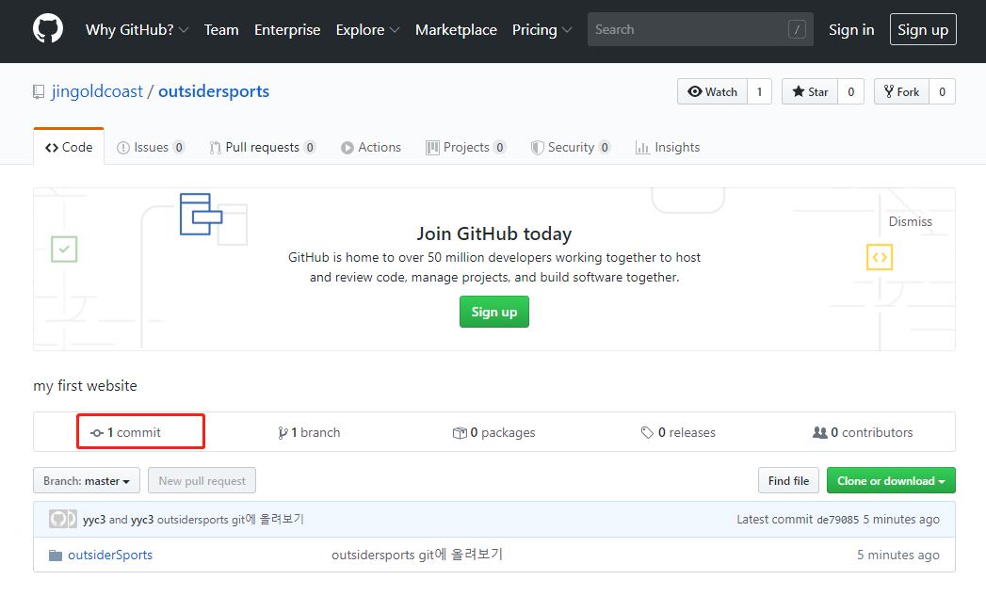The image size is (986, 596).
Task: Click the GitHub octocat logo
Action: coord(48,29)
